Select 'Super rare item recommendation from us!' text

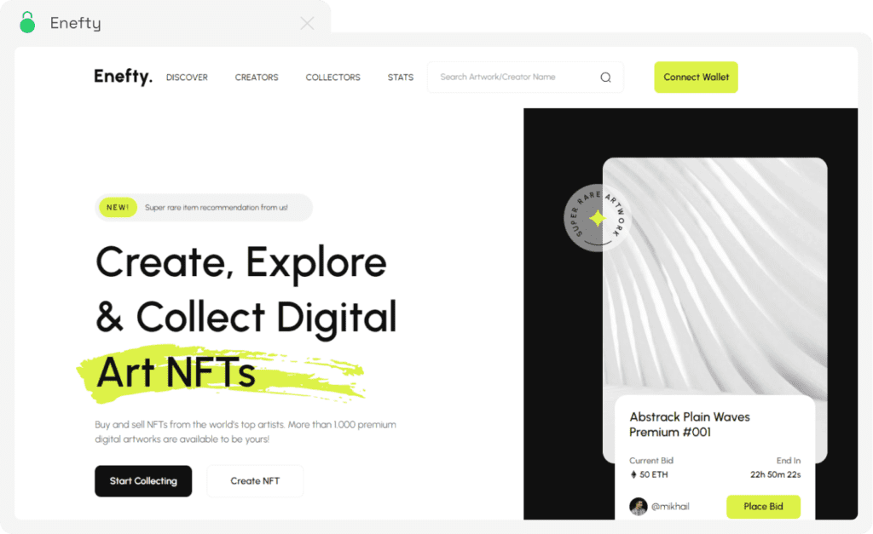(216, 208)
